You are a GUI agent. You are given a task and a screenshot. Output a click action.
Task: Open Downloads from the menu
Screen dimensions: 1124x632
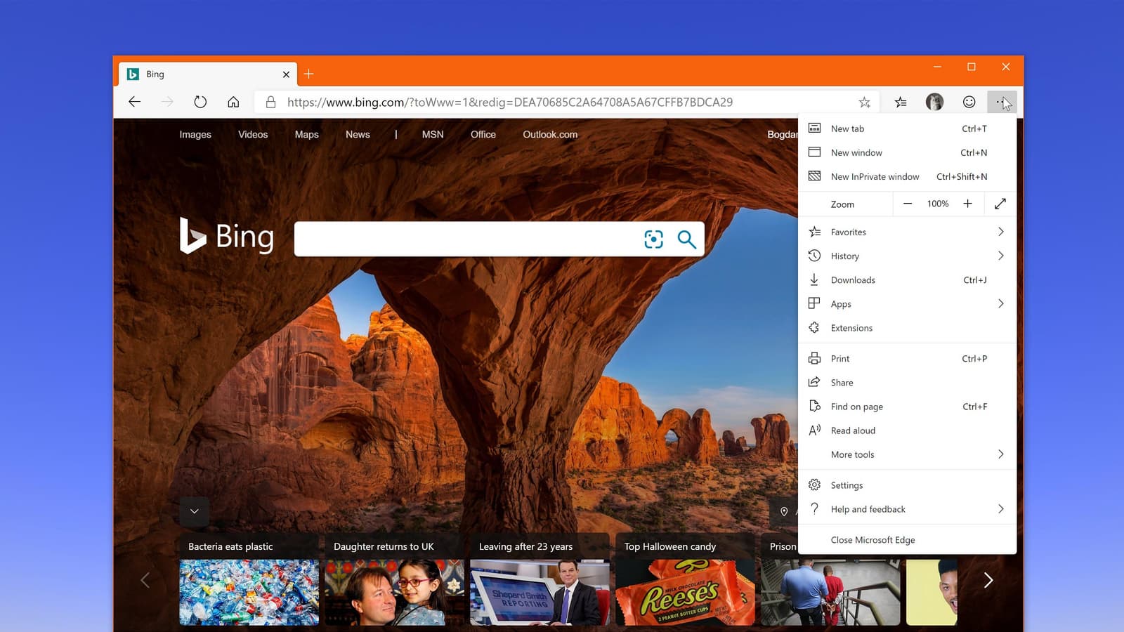pos(908,279)
